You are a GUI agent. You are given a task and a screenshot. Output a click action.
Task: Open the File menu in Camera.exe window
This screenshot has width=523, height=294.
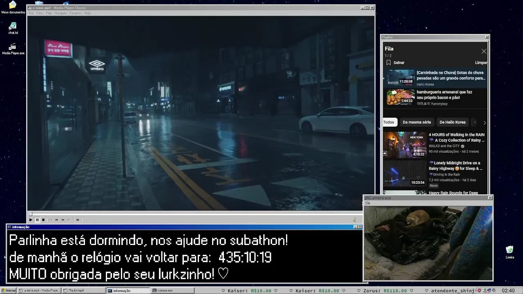pos(368,203)
